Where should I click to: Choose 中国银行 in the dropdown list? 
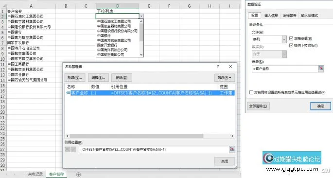[x=118, y=36]
